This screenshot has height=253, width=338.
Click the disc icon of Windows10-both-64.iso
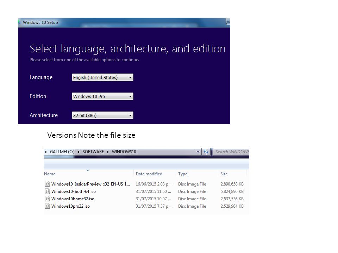[x=47, y=191]
